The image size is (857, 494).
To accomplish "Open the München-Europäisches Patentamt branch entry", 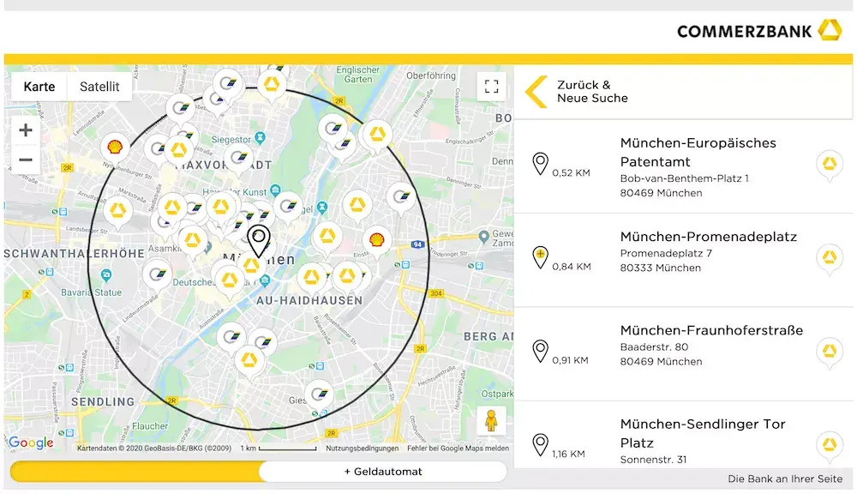I will click(683, 167).
